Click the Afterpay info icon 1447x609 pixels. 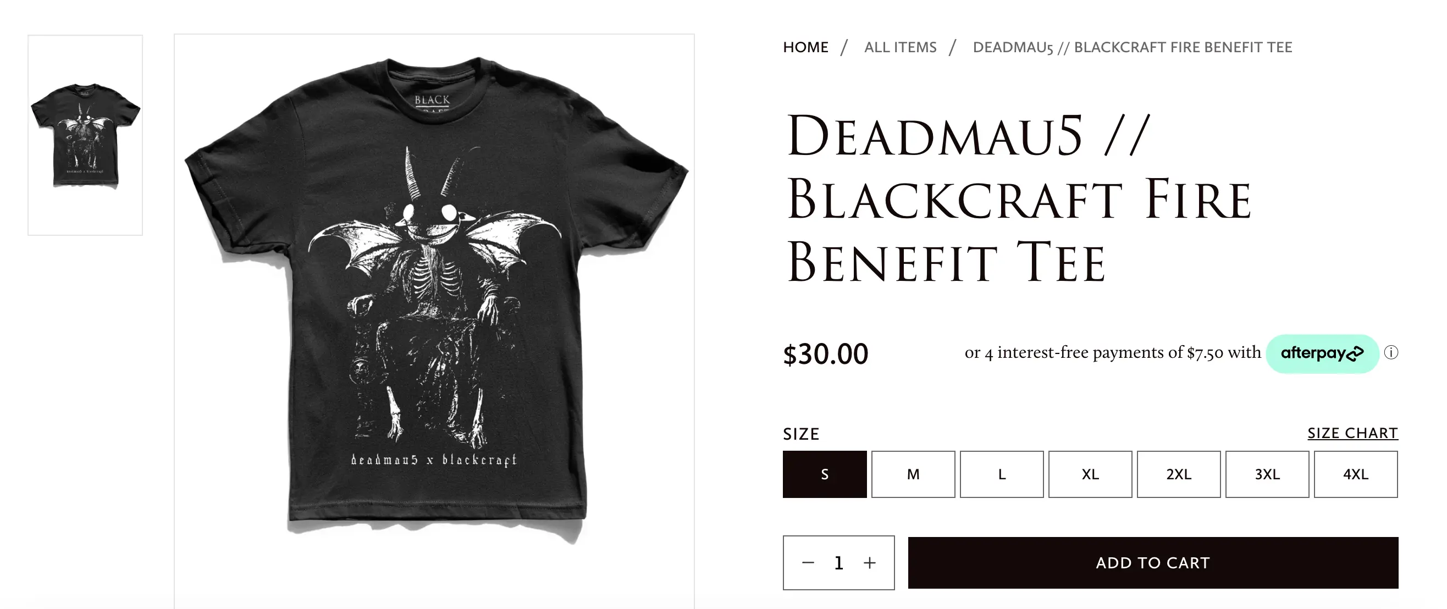click(1391, 353)
